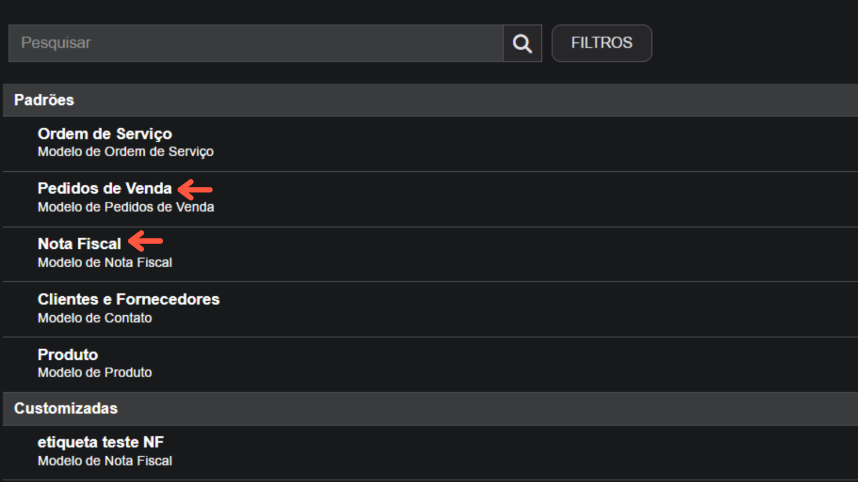
Task: Click the Modelo de Pedidos de Venda description
Action: pos(126,207)
